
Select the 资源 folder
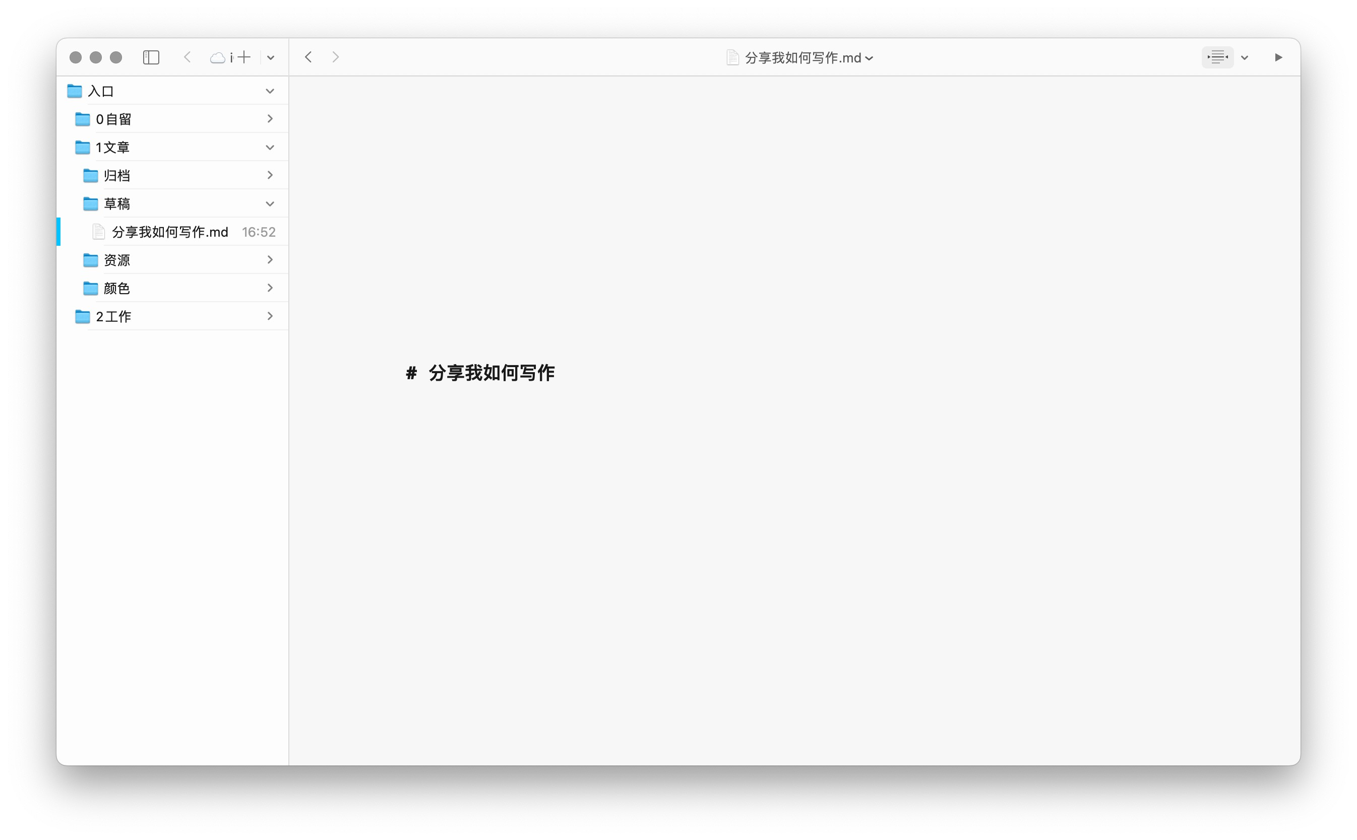(x=172, y=260)
